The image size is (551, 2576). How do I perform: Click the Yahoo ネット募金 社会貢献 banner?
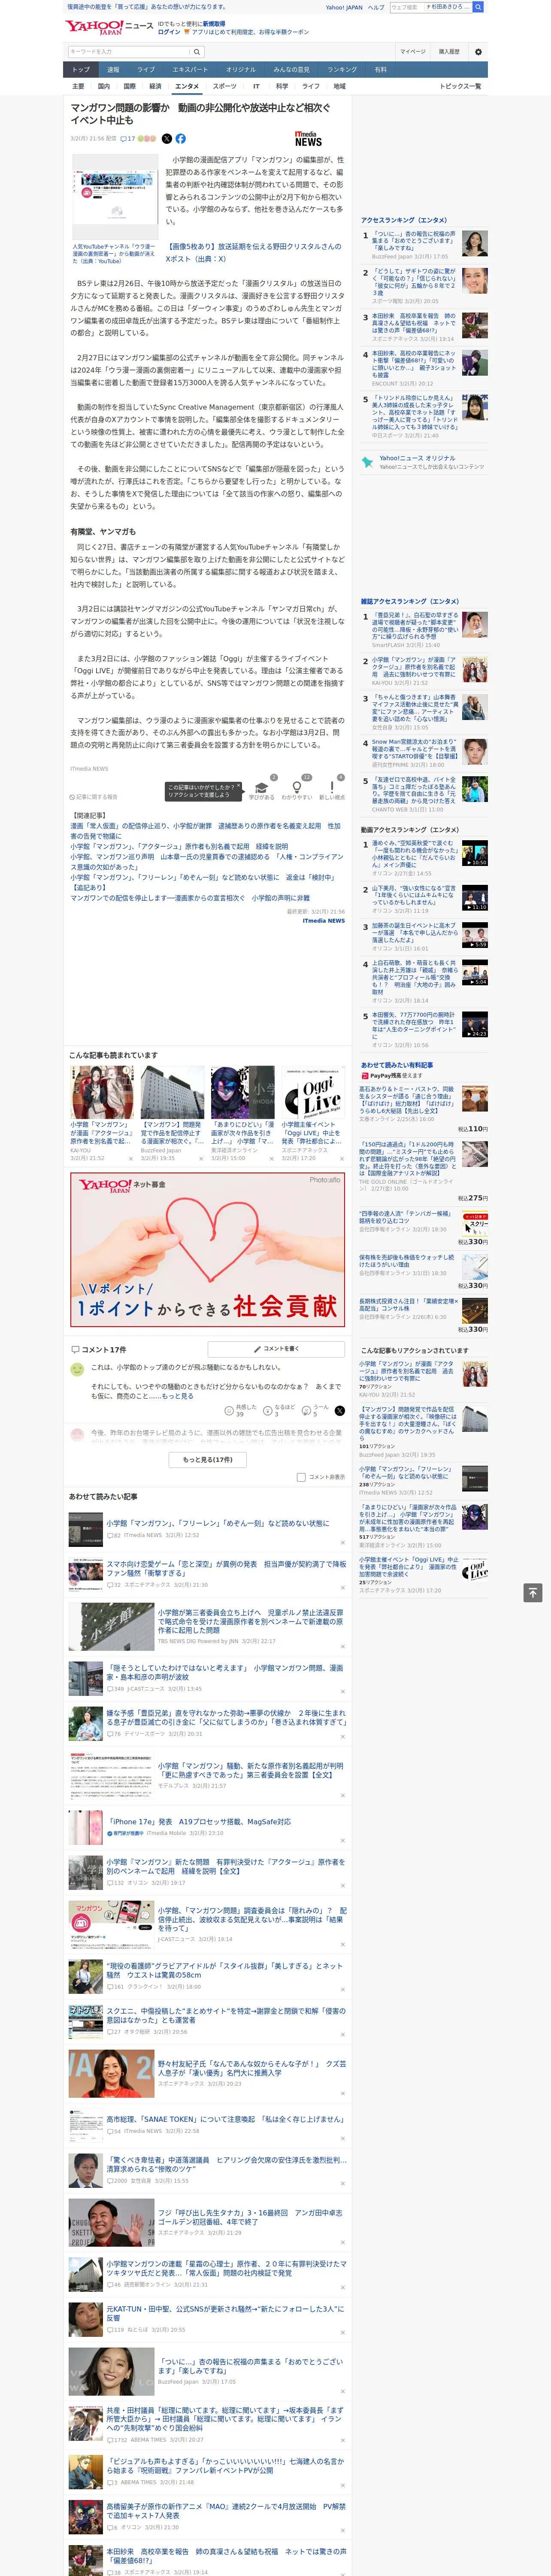pos(207,1249)
